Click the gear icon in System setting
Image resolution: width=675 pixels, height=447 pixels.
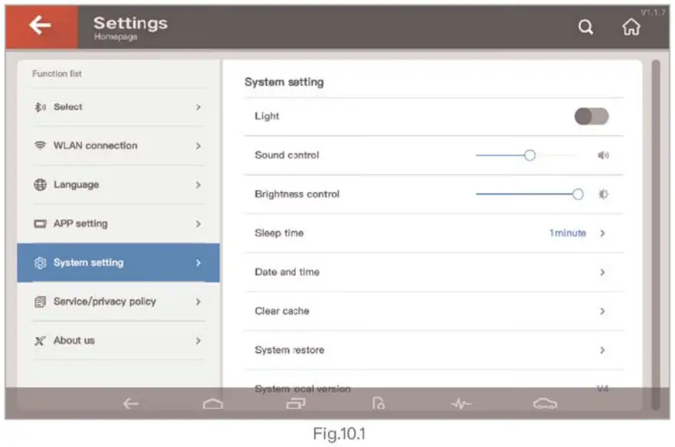[40, 263]
